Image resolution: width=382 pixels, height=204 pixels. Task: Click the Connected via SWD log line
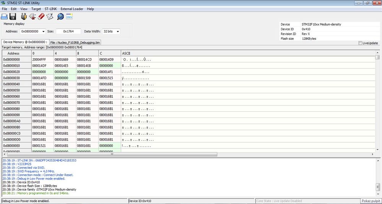point(24,168)
